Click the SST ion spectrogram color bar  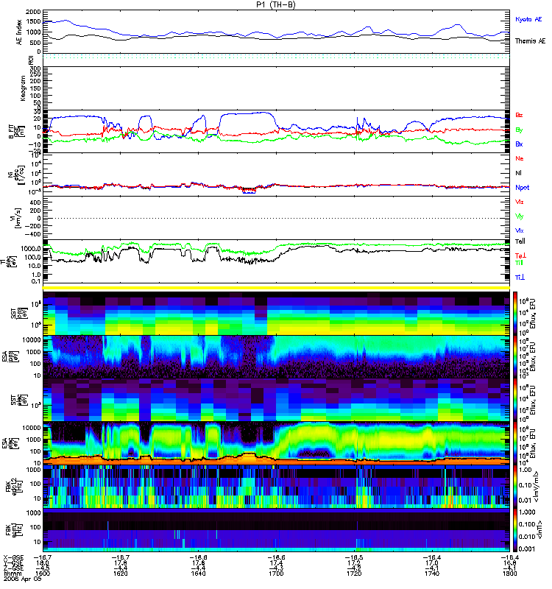click(x=515, y=313)
